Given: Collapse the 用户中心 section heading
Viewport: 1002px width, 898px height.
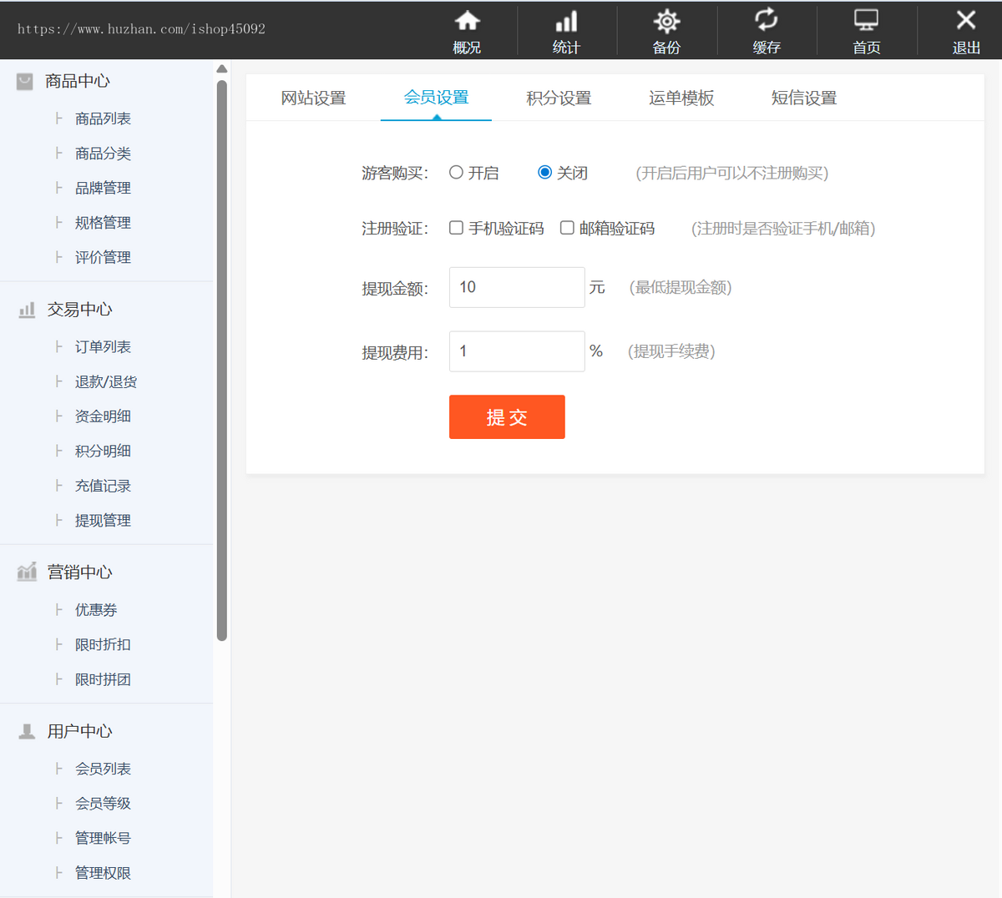Looking at the screenshot, I should (79, 731).
